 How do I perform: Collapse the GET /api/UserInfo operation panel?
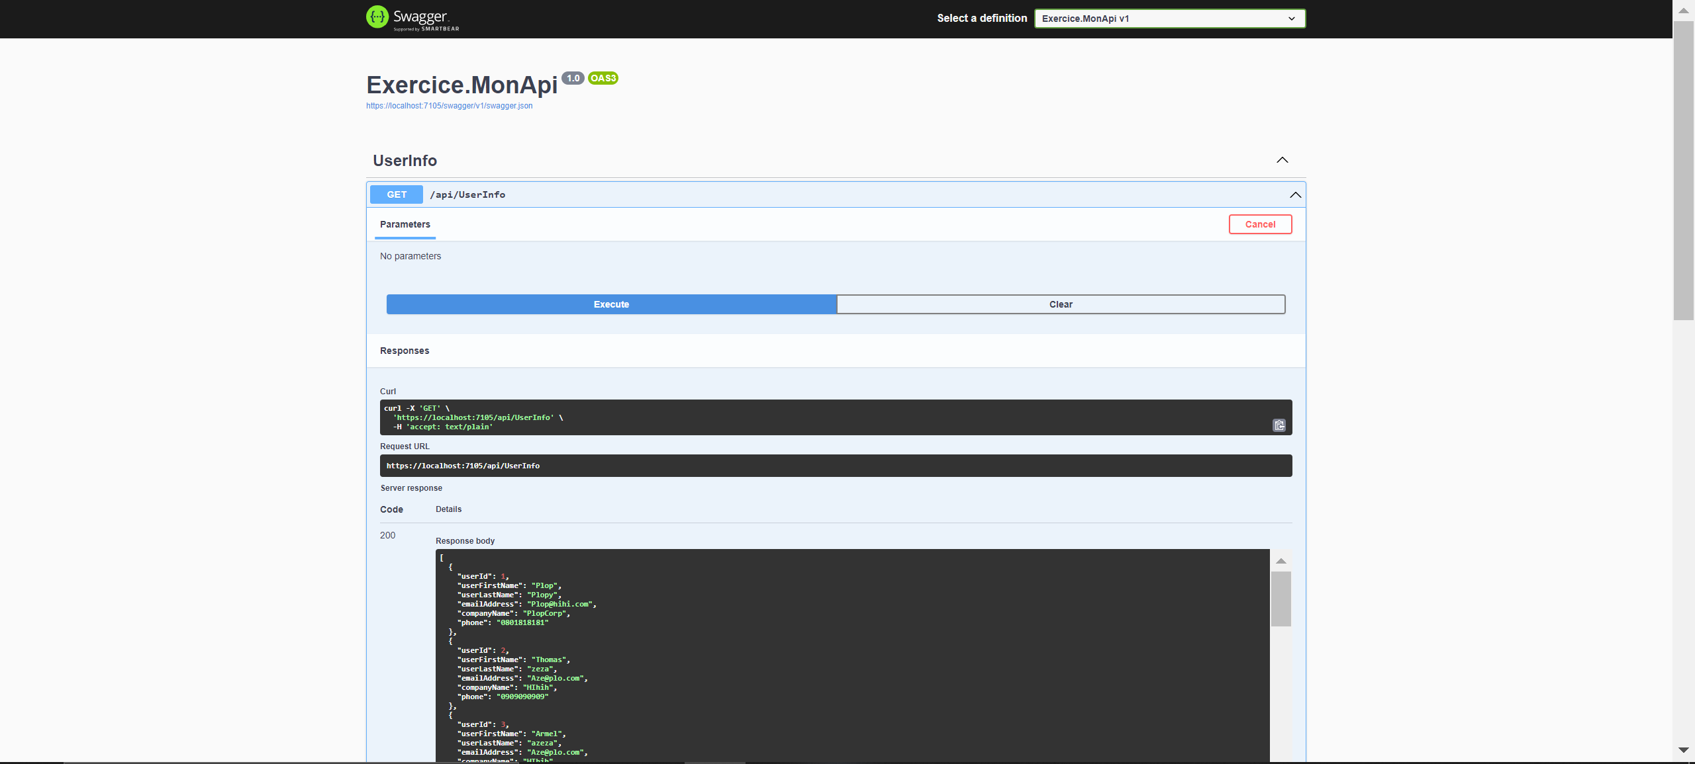coord(1294,194)
